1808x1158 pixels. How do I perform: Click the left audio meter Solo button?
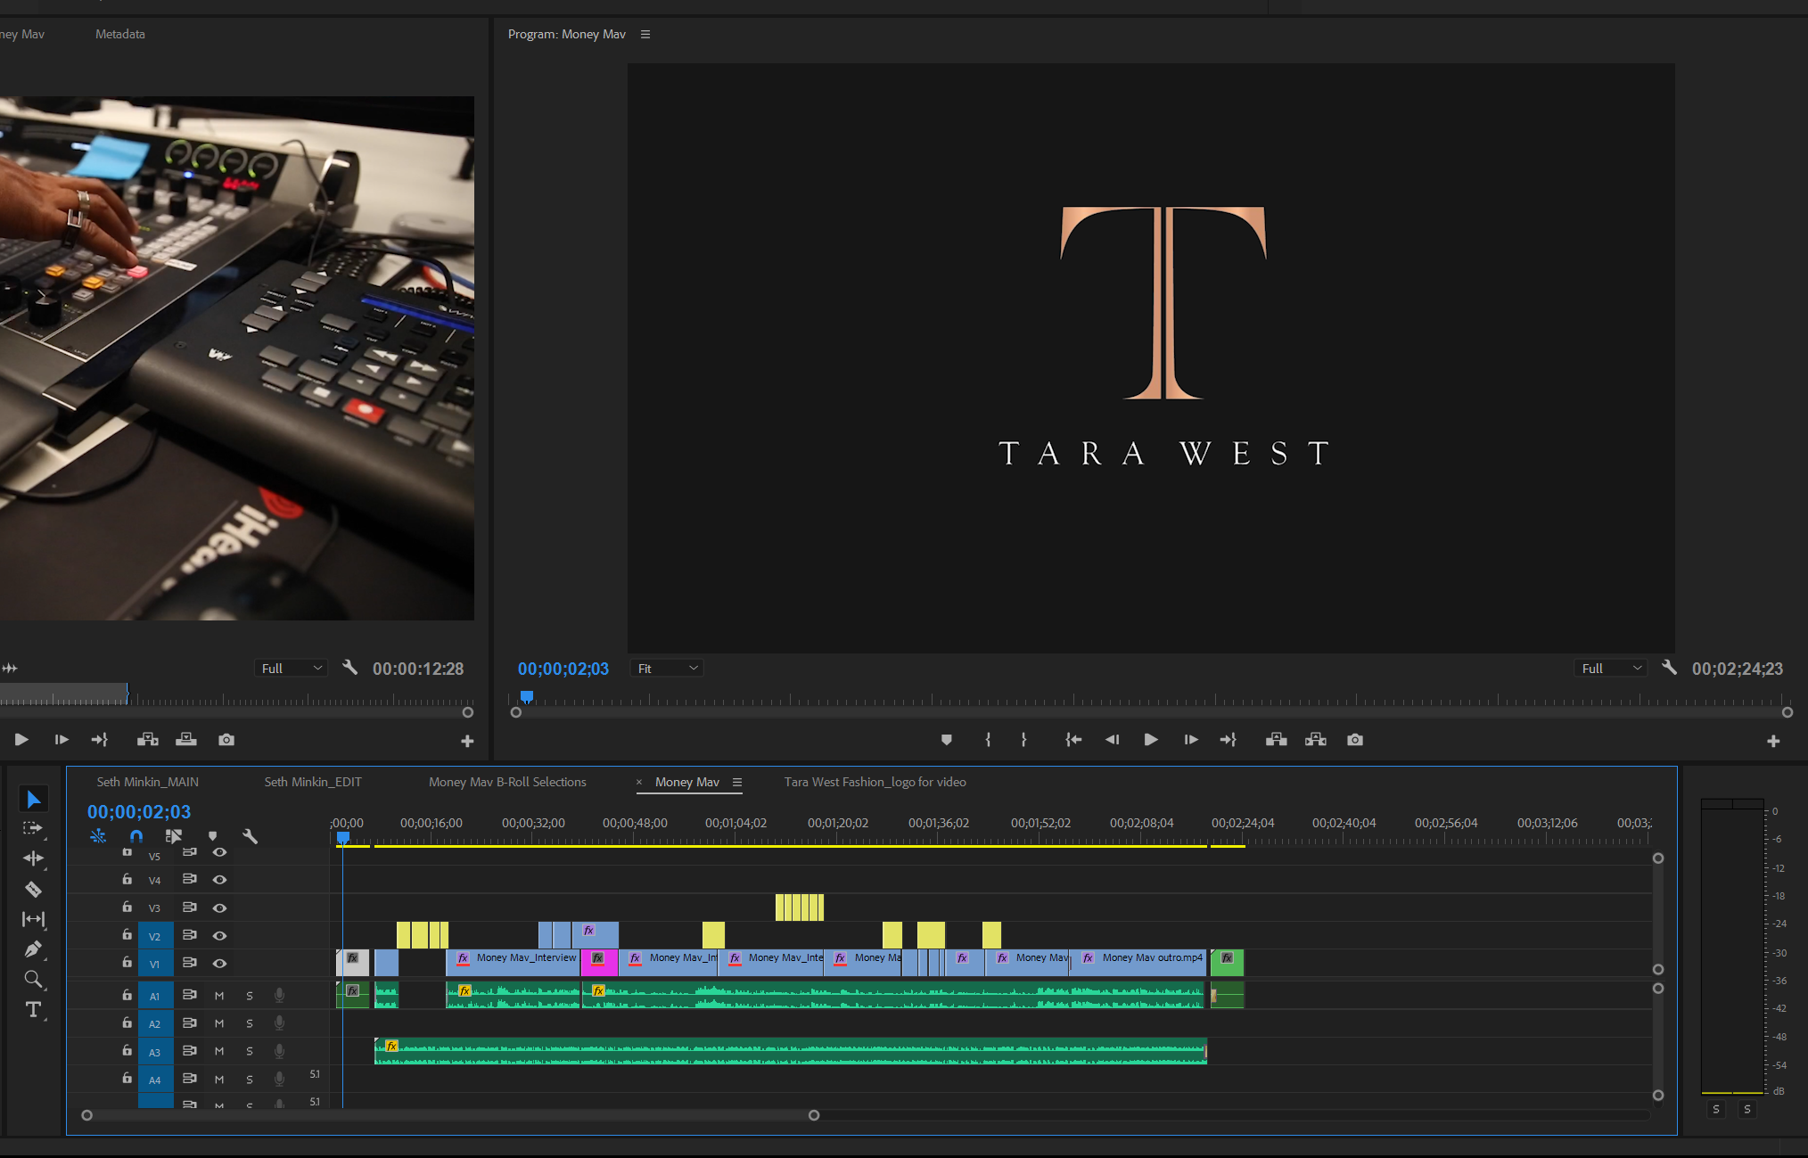coord(1716,1109)
